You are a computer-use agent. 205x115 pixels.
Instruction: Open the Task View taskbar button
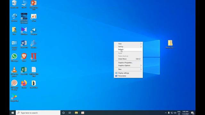pyautogui.click(x=70, y=113)
